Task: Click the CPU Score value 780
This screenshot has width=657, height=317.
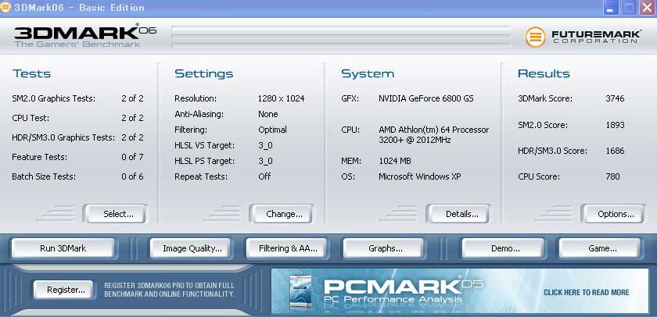Action: click(612, 176)
